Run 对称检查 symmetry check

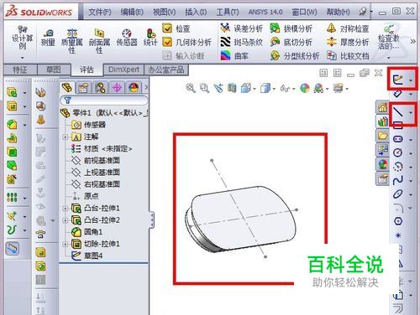coord(348,28)
